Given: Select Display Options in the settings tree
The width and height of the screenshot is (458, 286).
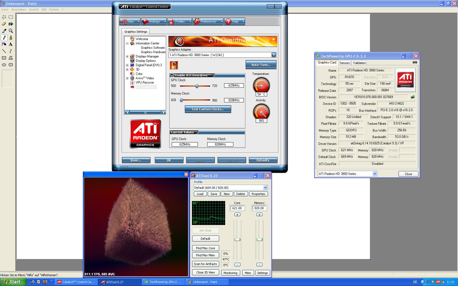Looking at the screenshot, I should click(x=146, y=61).
